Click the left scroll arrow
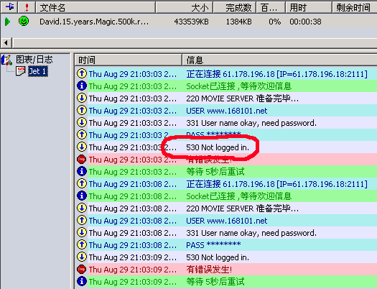Screen dimensions: 377x289 (6, 43)
